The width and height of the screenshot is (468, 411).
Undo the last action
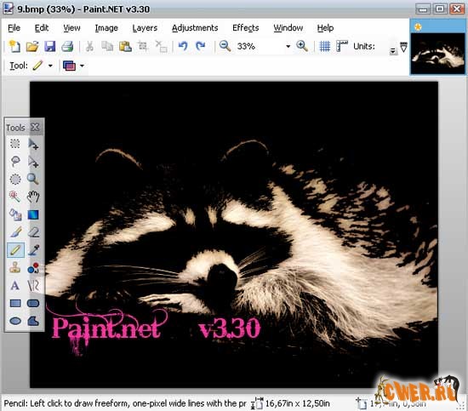[183, 46]
